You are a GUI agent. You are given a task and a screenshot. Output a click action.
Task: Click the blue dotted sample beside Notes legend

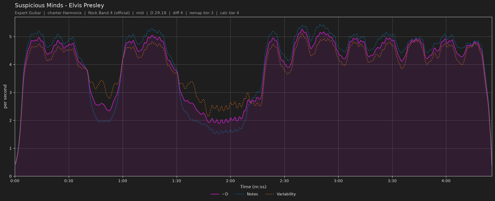point(240,194)
